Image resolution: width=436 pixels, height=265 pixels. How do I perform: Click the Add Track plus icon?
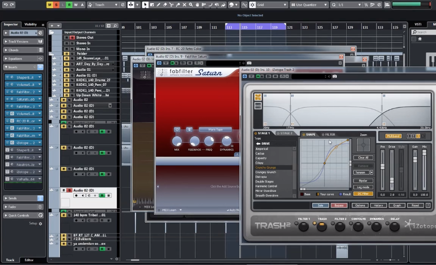[x=51, y=25]
